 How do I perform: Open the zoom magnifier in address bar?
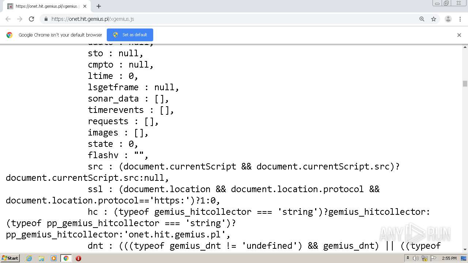[x=422, y=19]
